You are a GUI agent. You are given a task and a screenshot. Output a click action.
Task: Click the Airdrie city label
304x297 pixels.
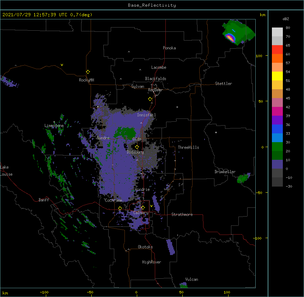coord(142,189)
